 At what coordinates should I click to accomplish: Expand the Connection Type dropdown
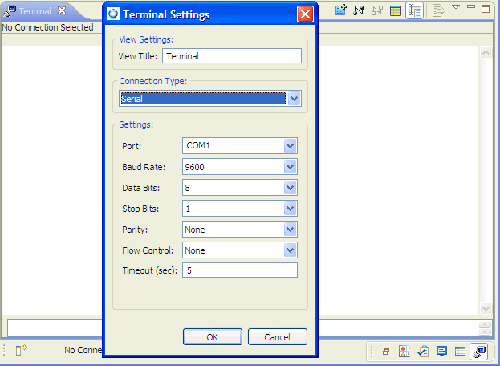point(294,99)
